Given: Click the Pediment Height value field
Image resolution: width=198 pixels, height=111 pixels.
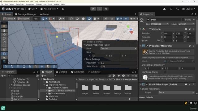Looking at the screenshot, I should click(118, 63).
